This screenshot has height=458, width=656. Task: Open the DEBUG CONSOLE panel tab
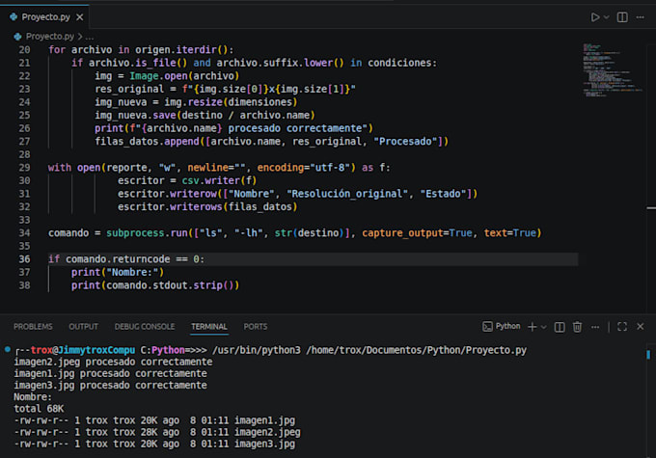point(145,327)
